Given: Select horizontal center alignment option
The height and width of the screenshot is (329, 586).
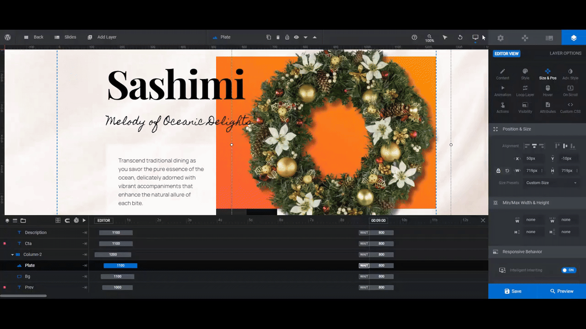Looking at the screenshot, I should [534, 146].
